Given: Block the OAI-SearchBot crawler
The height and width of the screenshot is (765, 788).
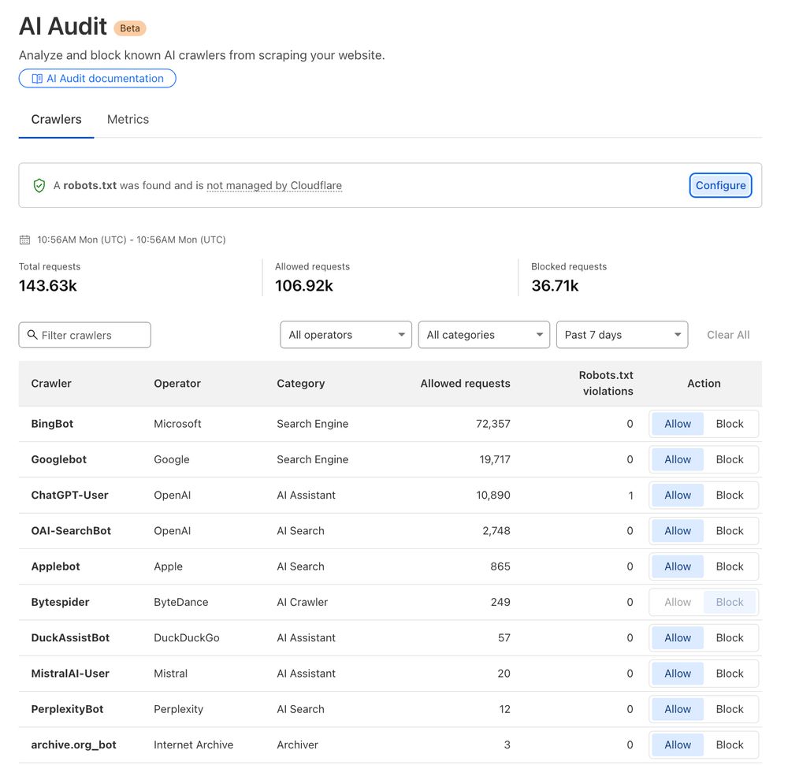Looking at the screenshot, I should [729, 531].
